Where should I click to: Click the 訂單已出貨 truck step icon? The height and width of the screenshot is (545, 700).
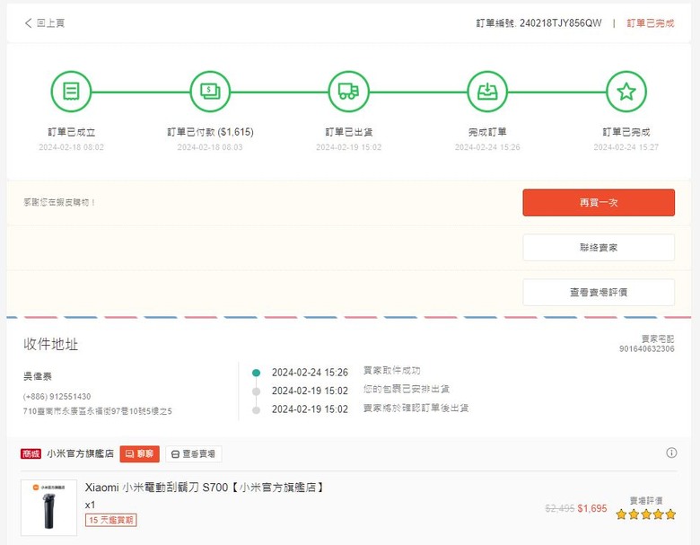coord(349,92)
